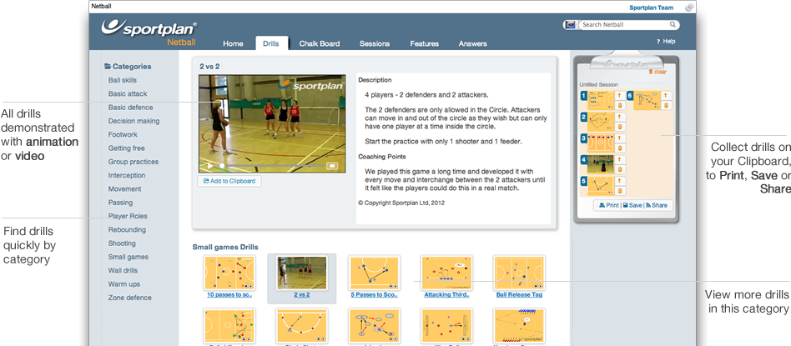This screenshot has height=346, width=791.
Task: Print the clipboard session
Action: pyautogui.click(x=608, y=205)
